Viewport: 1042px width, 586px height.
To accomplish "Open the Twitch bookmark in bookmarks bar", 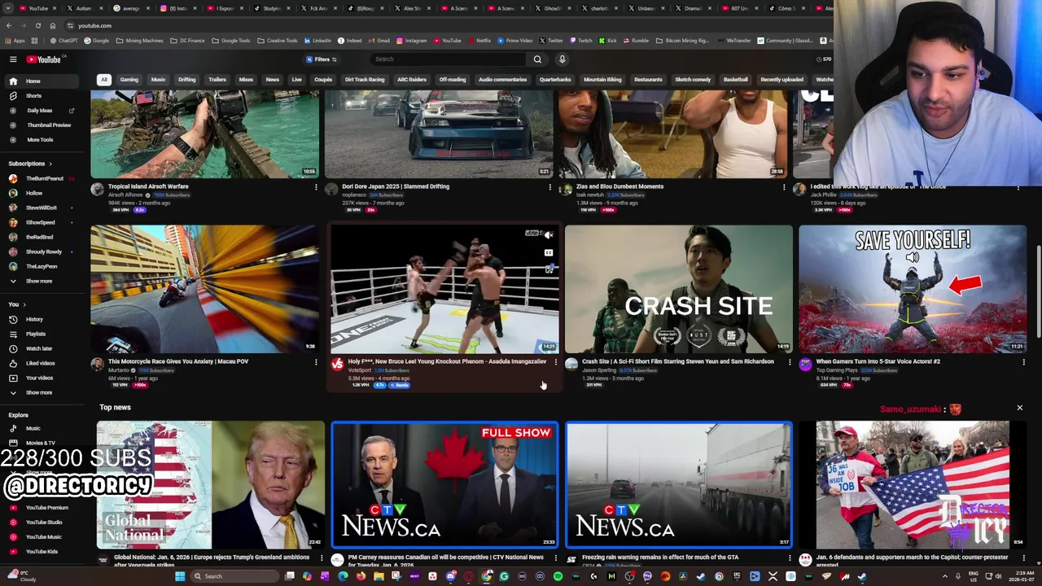I will coord(581,41).
